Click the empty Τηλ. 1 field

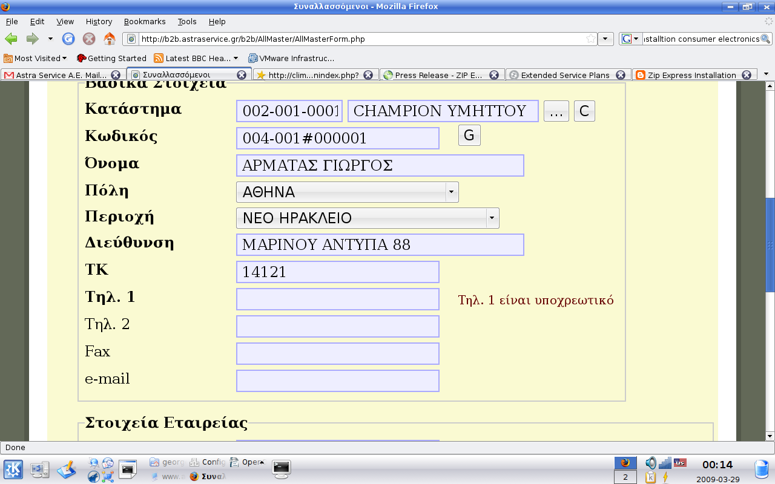338,299
